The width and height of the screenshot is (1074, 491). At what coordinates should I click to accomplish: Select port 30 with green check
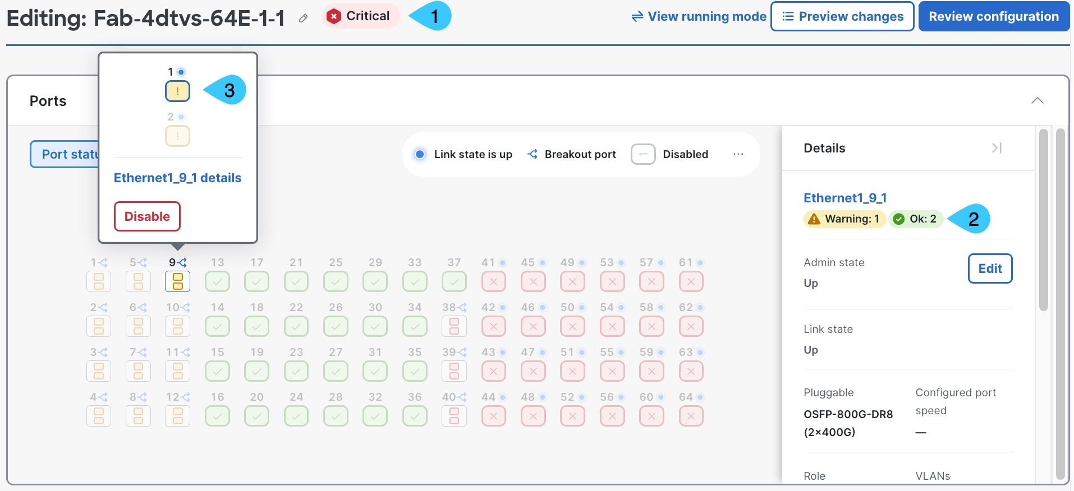(375, 326)
